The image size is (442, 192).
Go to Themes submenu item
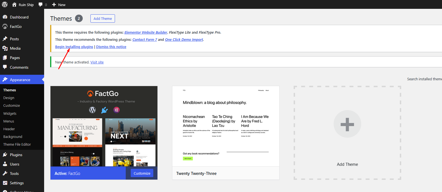pyautogui.click(x=10, y=90)
